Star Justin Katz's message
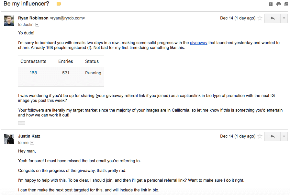This screenshot has width=290, height=195. tap(260, 136)
